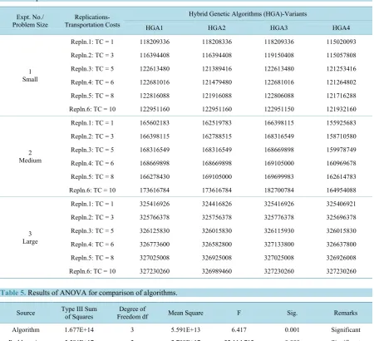Select the HGA4 column header

tap(341, 28)
